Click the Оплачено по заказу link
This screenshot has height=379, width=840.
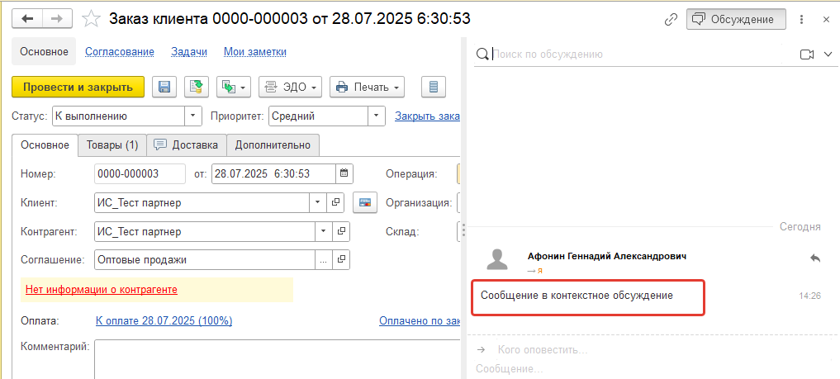(x=420, y=320)
